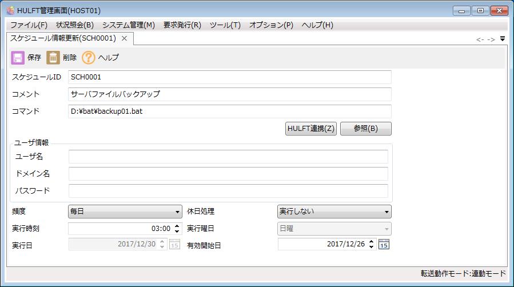Minimize the HULFT管理画面 window
The width and height of the screenshot is (514, 287).
[462, 10]
